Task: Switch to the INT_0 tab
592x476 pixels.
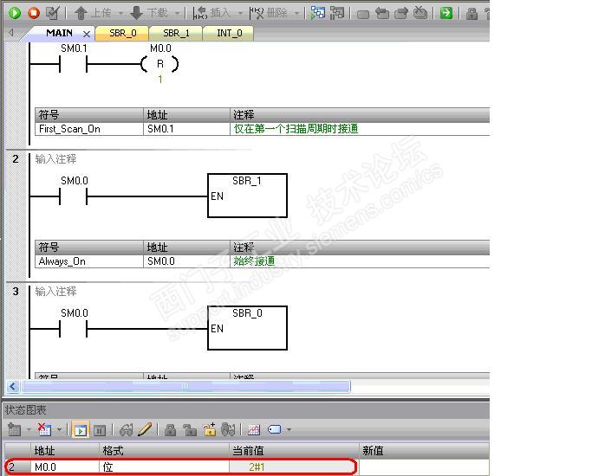Action: [x=229, y=33]
